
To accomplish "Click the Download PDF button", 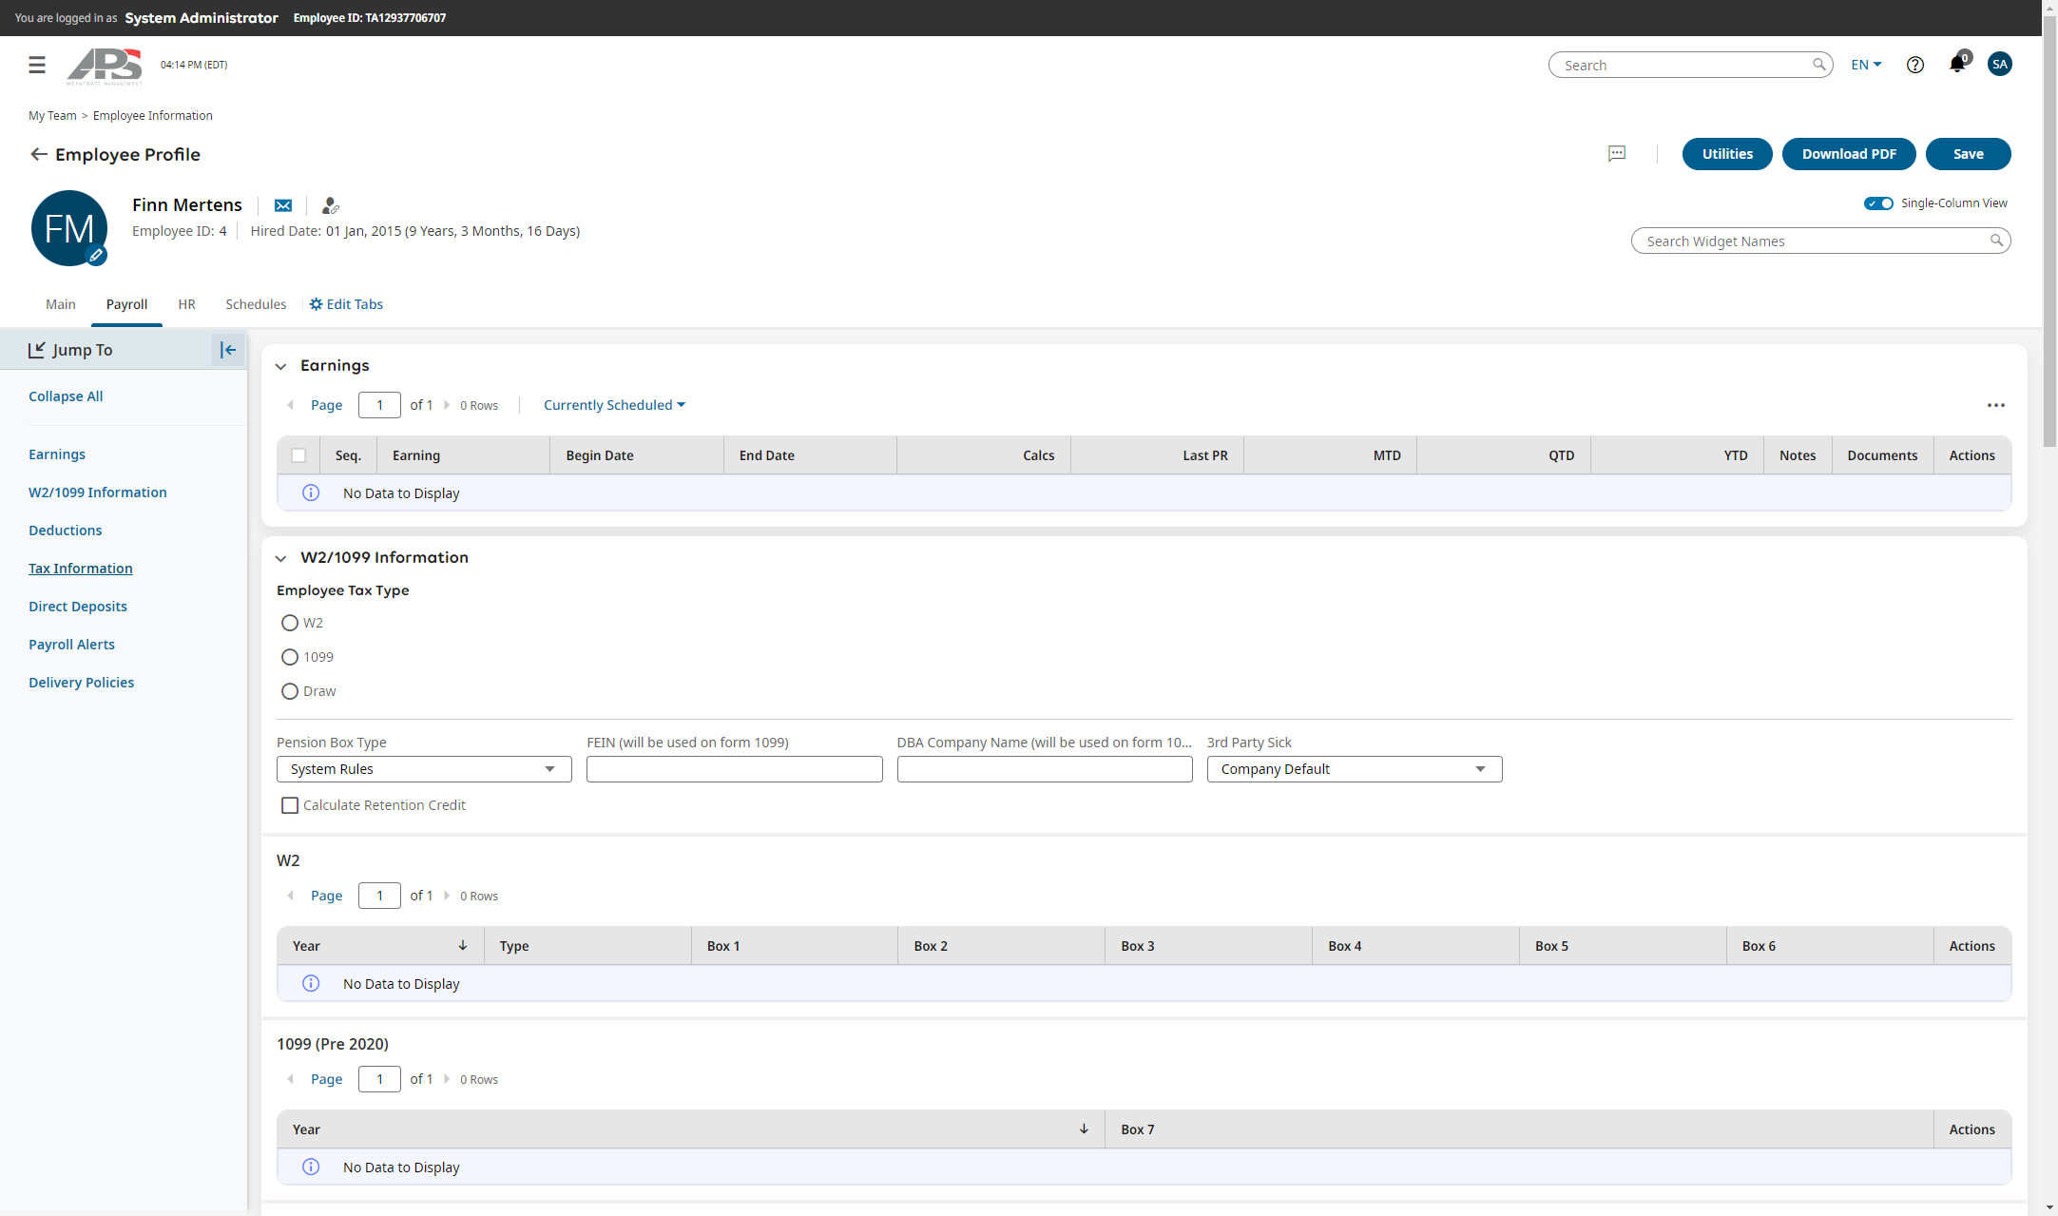I will (x=1849, y=154).
